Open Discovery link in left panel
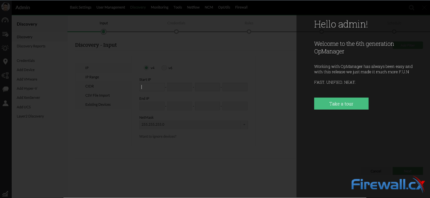Screen dimensions: 430x198 (24, 37)
